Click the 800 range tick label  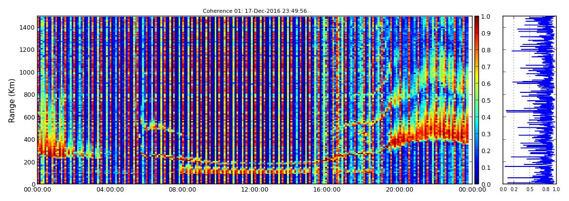pos(29,94)
